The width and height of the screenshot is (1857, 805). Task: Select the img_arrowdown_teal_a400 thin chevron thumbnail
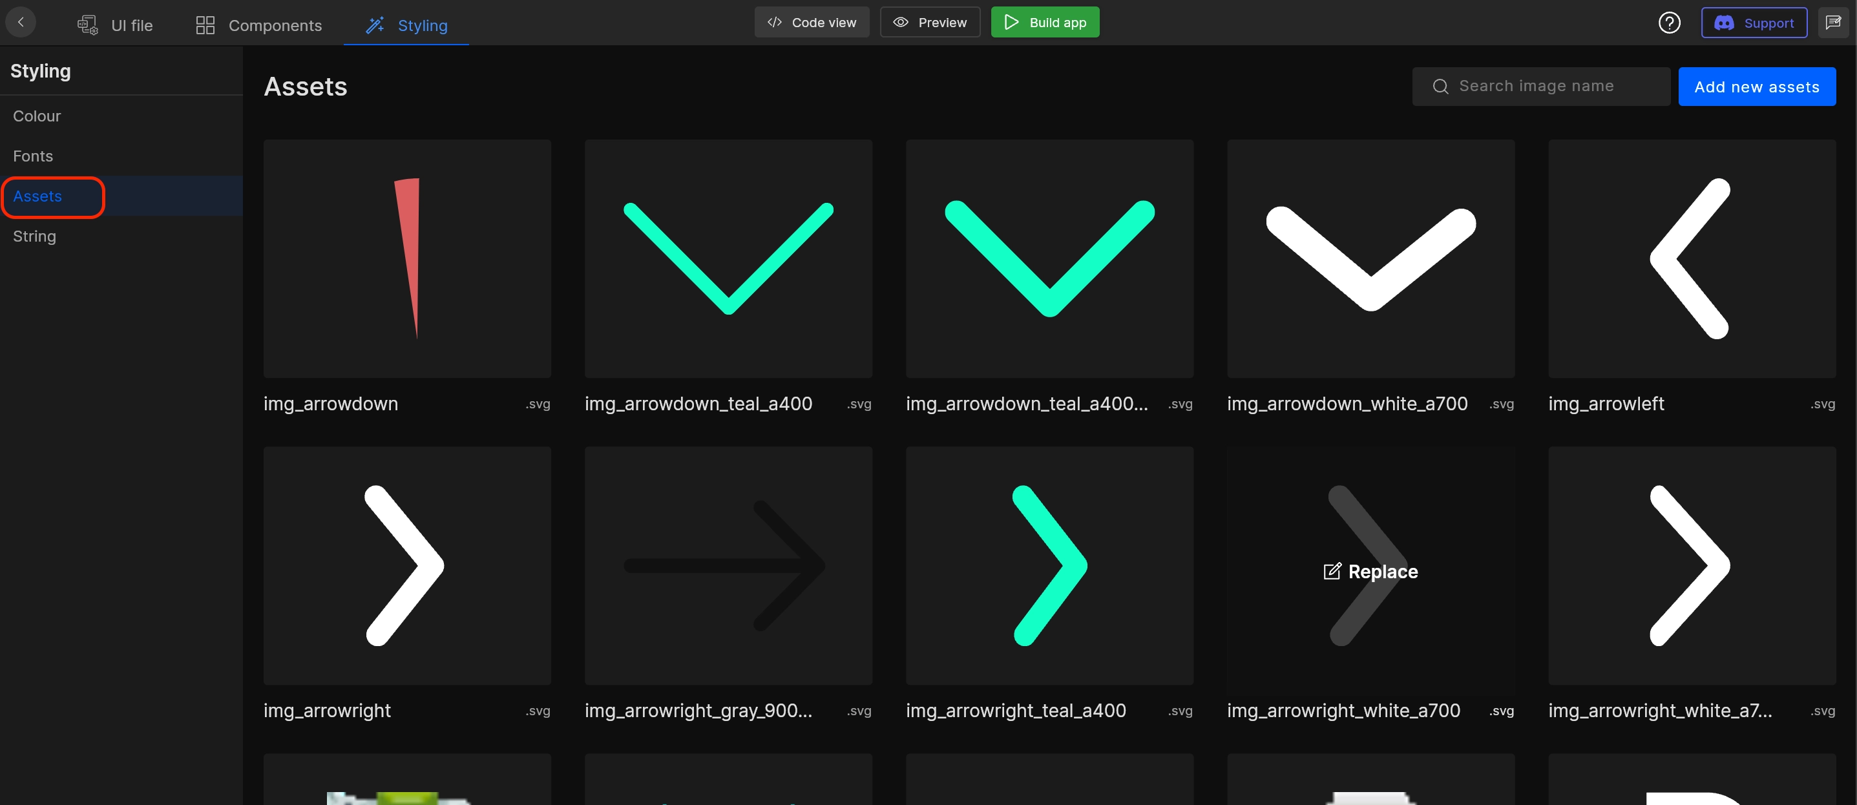click(728, 258)
